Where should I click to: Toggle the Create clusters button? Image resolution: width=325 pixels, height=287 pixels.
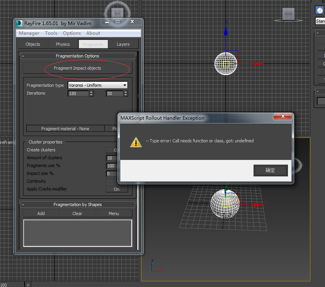[x=112, y=150]
